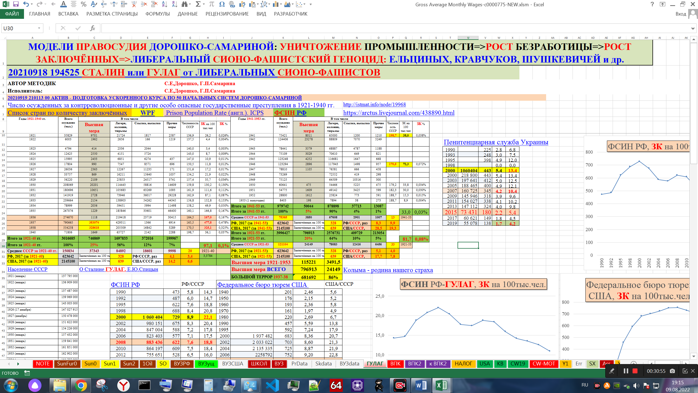This screenshot has width=698, height=393.
Task: Pause the screen recording
Action: tap(626, 371)
